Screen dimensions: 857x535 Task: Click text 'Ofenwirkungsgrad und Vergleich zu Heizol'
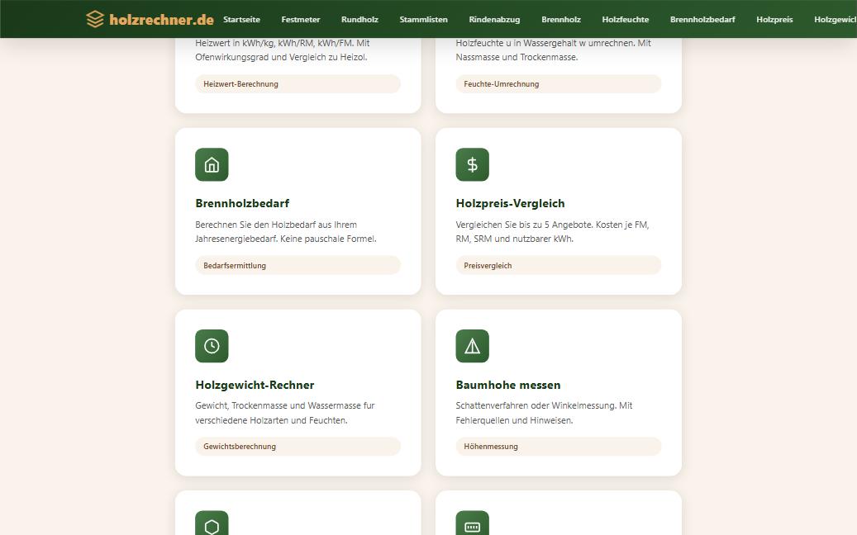pos(281,57)
